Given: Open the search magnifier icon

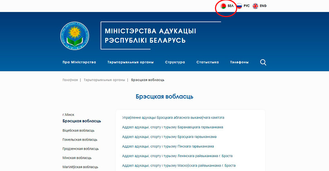Looking at the screenshot, I should (x=263, y=62).
